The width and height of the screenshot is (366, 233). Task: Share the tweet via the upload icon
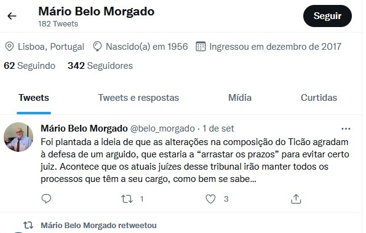pos(296,199)
